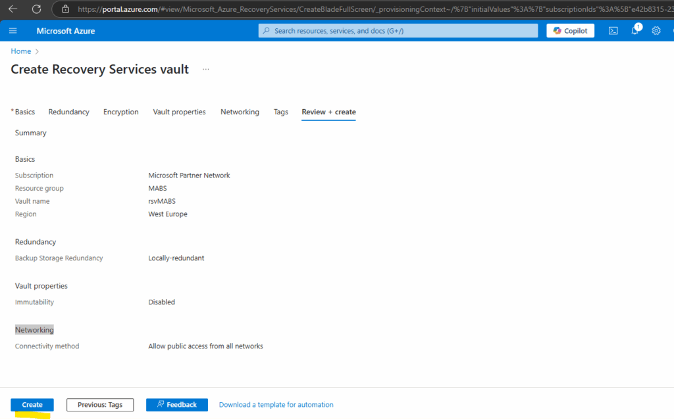
Task: Click the Locally-redundant value
Action: pyautogui.click(x=176, y=258)
